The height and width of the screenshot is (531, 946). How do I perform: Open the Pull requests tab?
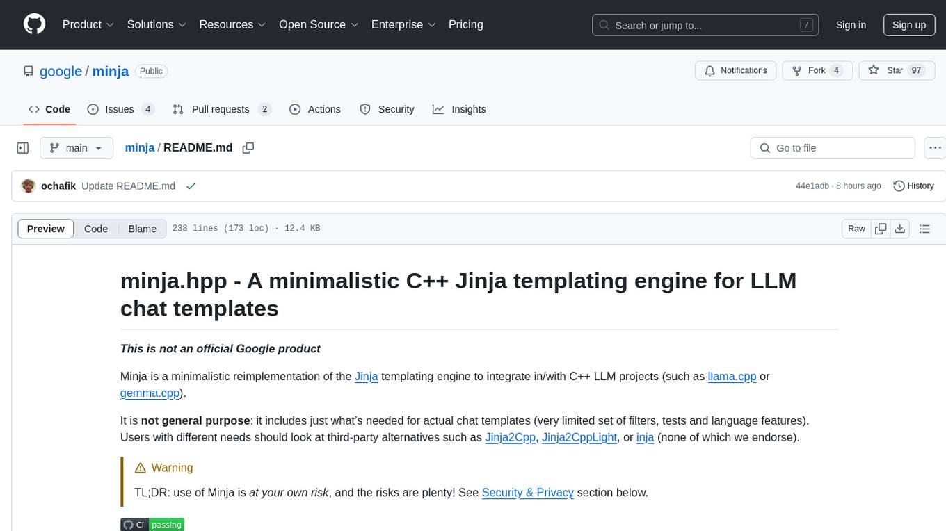click(x=221, y=109)
